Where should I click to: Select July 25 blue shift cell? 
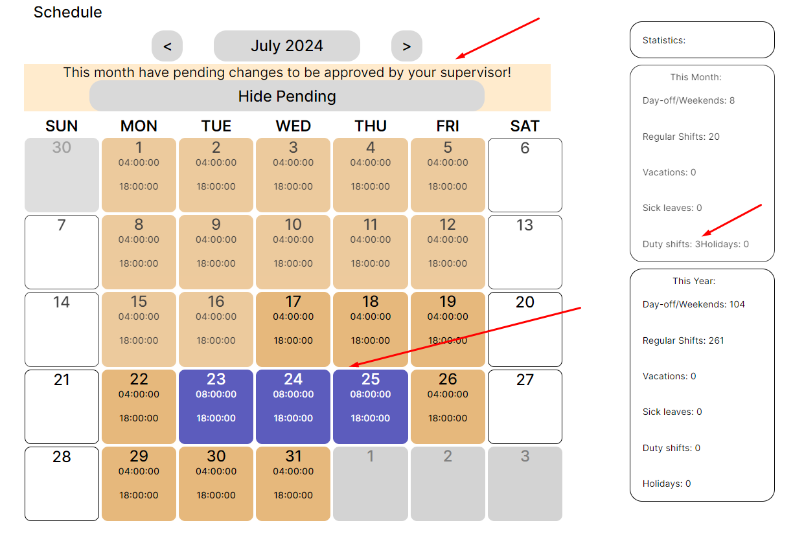371,406
